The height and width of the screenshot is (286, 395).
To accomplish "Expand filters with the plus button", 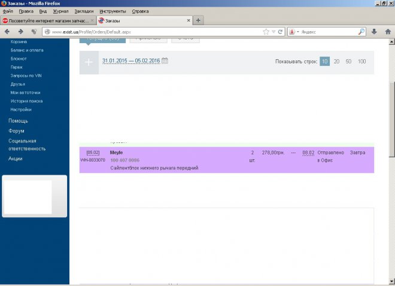I will 89,62.
